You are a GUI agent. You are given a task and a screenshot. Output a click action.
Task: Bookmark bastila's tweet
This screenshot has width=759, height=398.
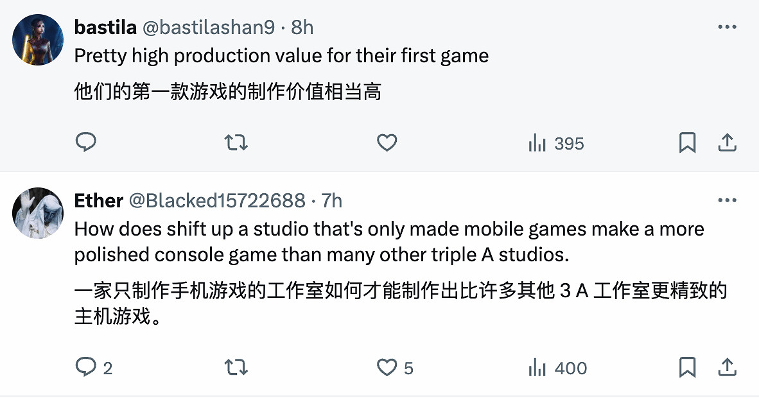(x=687, y=143)
